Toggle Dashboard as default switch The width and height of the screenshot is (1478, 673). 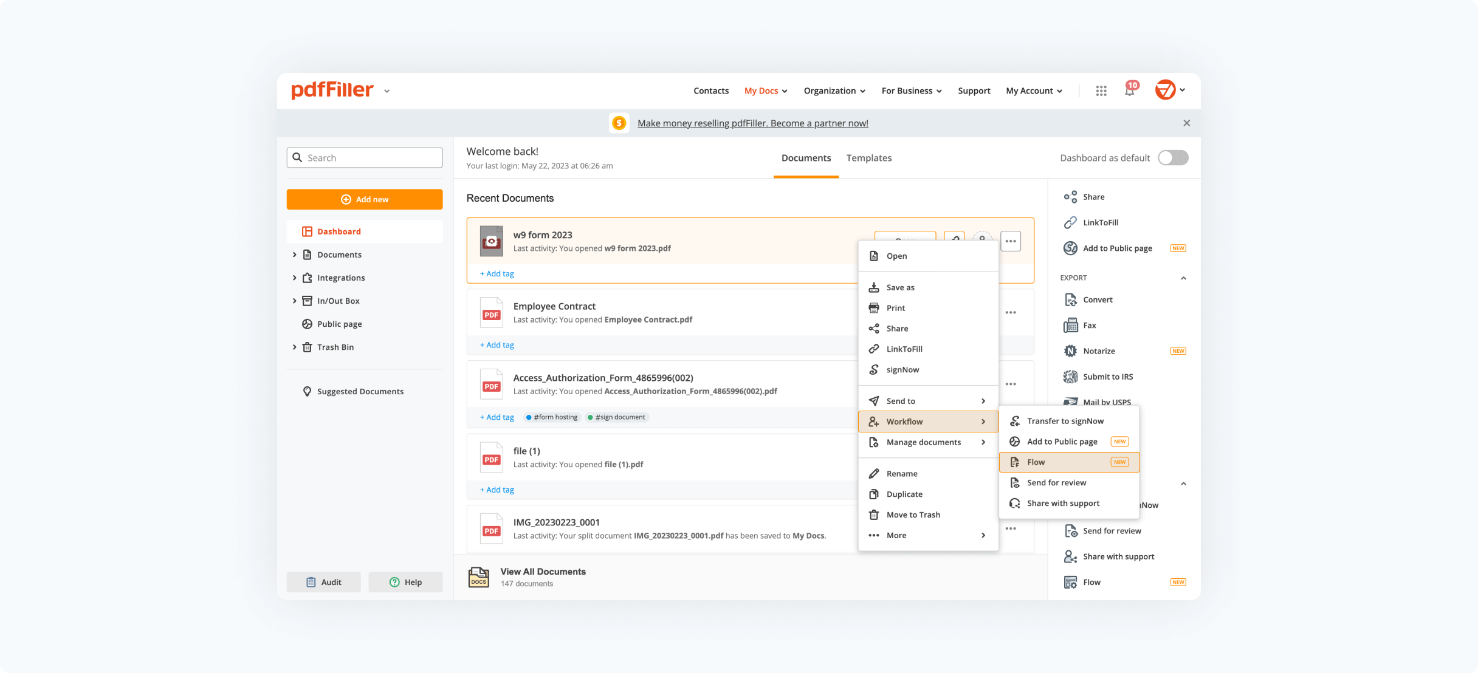(x=1172, y=158)
